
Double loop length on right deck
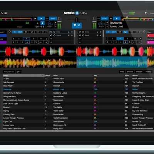(x=137, y=32)
